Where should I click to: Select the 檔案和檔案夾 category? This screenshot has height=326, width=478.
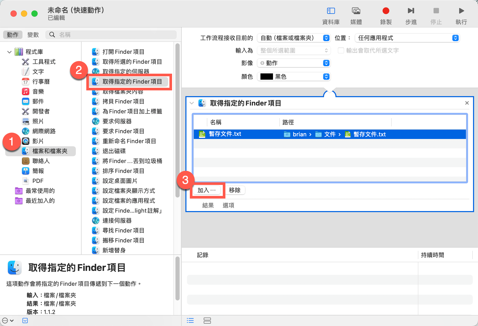click(41, 151)
